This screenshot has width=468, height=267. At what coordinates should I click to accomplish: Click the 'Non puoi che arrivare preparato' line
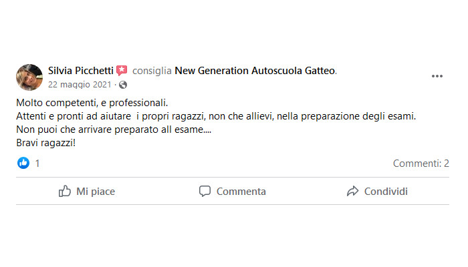coord(113,129)
